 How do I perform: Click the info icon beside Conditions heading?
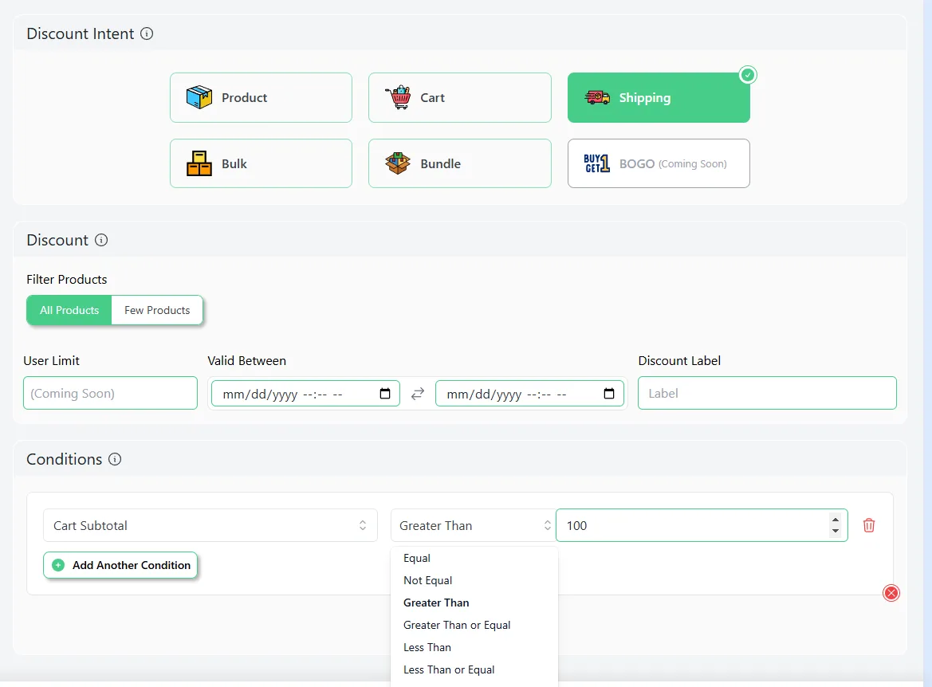pyautogui.click(x=115, y=459)
